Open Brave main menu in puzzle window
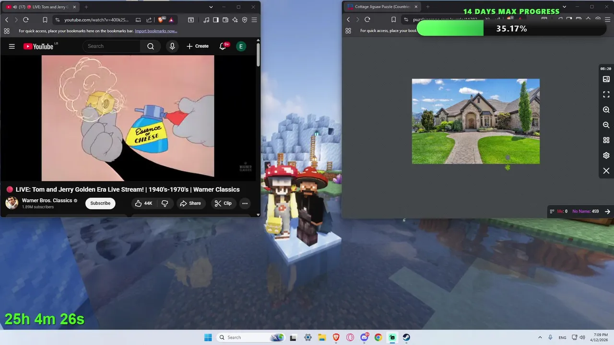 607,19
